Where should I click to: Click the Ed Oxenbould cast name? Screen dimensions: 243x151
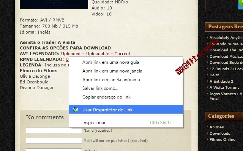click(x=34, y=82)
